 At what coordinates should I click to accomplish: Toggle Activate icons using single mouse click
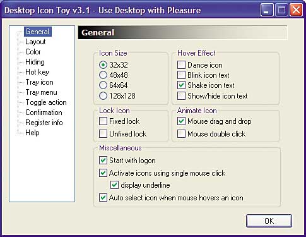(x=103, y=173)
